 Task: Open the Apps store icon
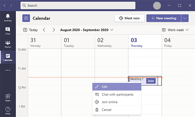pos(8,97)
